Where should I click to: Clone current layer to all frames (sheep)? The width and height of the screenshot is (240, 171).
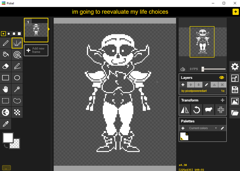[209, 110]
